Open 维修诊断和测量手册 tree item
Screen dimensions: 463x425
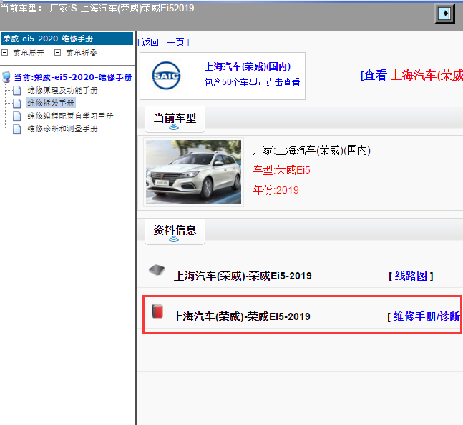click(62, 129)
